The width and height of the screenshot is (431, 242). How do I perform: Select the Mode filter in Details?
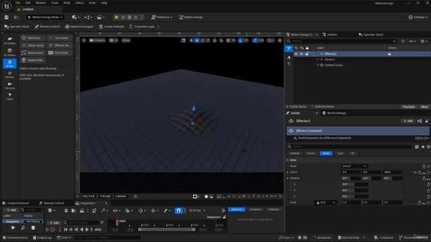pos(326,153)
